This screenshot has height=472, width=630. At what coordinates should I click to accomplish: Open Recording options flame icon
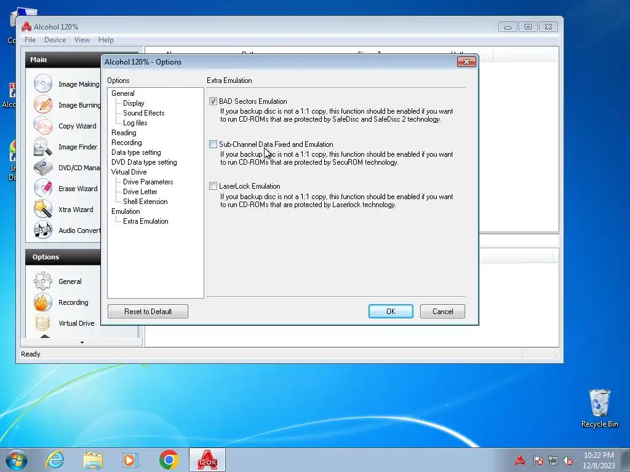point(43,302)
